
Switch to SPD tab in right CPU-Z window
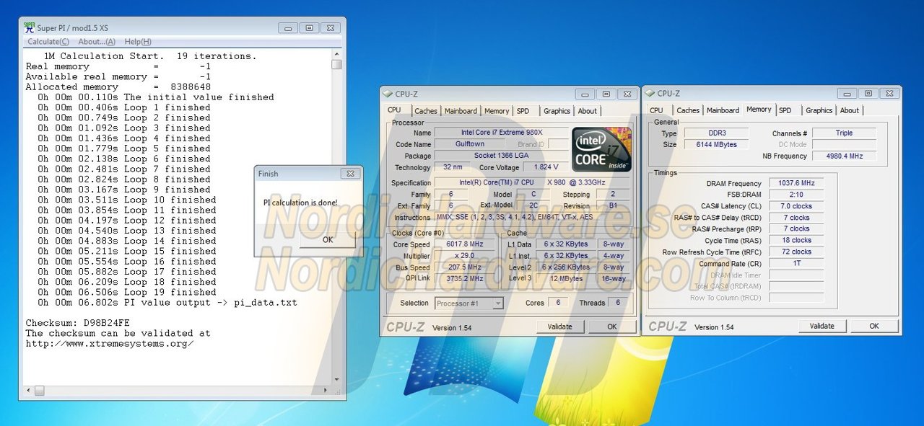785,110
